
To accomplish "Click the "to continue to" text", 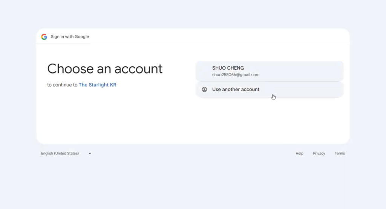I will (x=62, y=85).
